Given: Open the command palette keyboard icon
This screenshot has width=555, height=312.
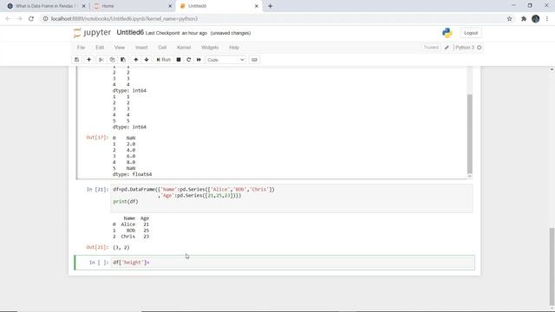Looking at the screenshot, I should (254, 60).
